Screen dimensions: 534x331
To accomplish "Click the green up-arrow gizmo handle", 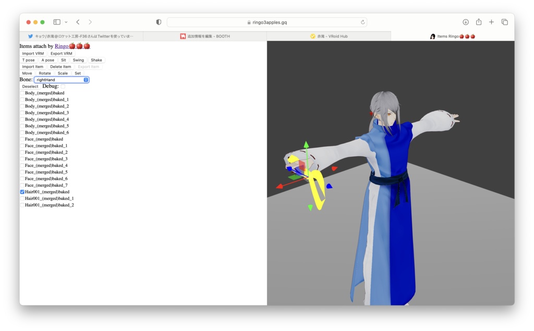I will coord(306,145).
